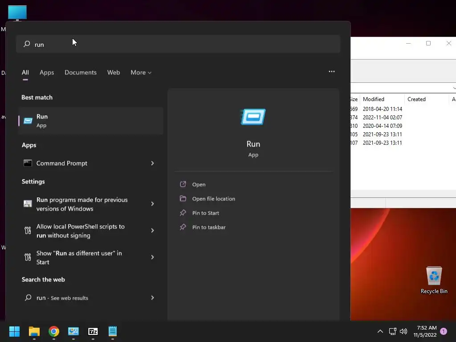Click the Settings icon beside PowerShell scripts result
The height and width of the screenshot is (342, 456).
click(x=28, y=231)
